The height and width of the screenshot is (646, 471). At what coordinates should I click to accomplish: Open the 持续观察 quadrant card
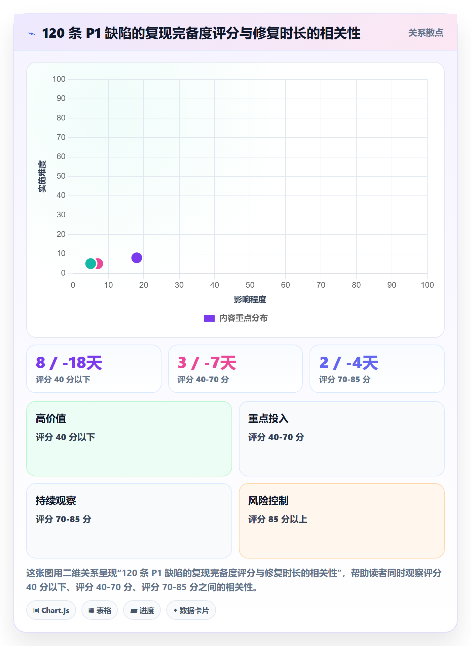point(129,521)
